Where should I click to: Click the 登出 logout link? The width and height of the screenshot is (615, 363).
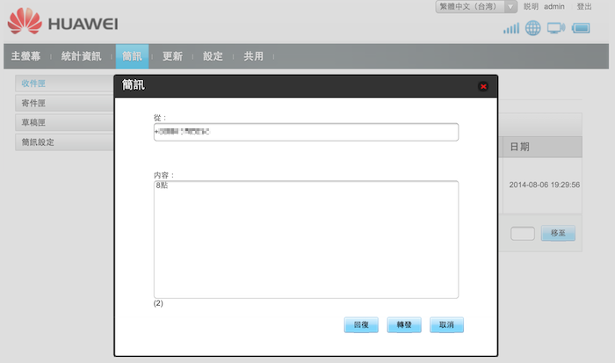click(x=584, y=7)
